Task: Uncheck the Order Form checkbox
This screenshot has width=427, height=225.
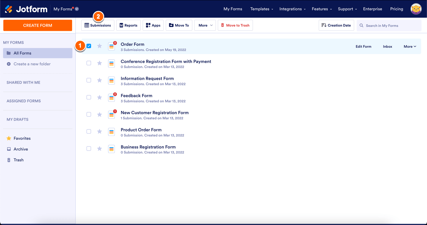Action: point(89,46)
